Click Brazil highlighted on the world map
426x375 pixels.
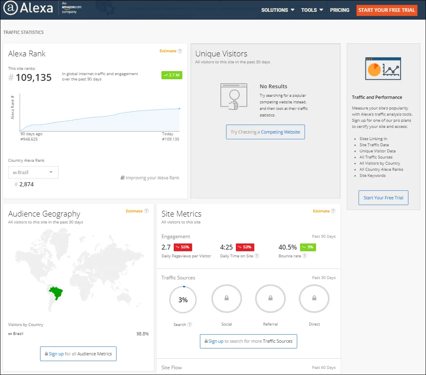pyautogui.click(x=56, y=292)
